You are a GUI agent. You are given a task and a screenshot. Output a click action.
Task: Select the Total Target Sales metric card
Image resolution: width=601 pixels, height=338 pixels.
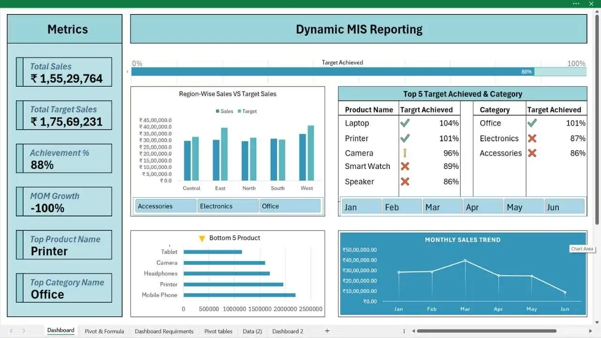(64, 115)
